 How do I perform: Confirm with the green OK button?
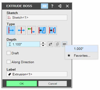(22, 84)
